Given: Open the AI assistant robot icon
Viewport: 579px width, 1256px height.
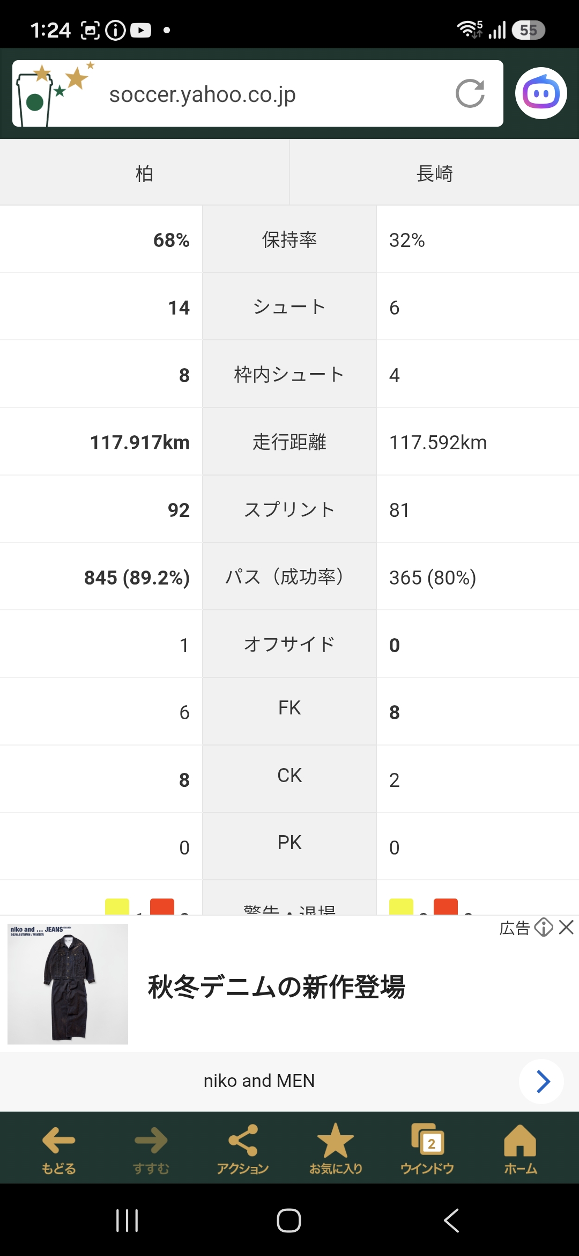Looking at the screenshot, I should coord(541,93).
